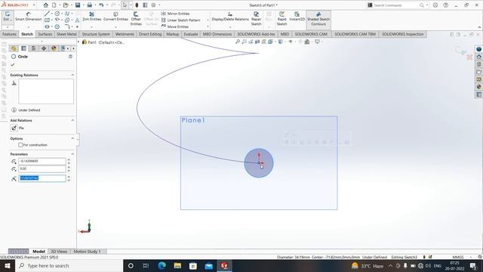Collapse the Existing Relations section
The width and height of the screenshot is (483, 272).
(72, 75)
